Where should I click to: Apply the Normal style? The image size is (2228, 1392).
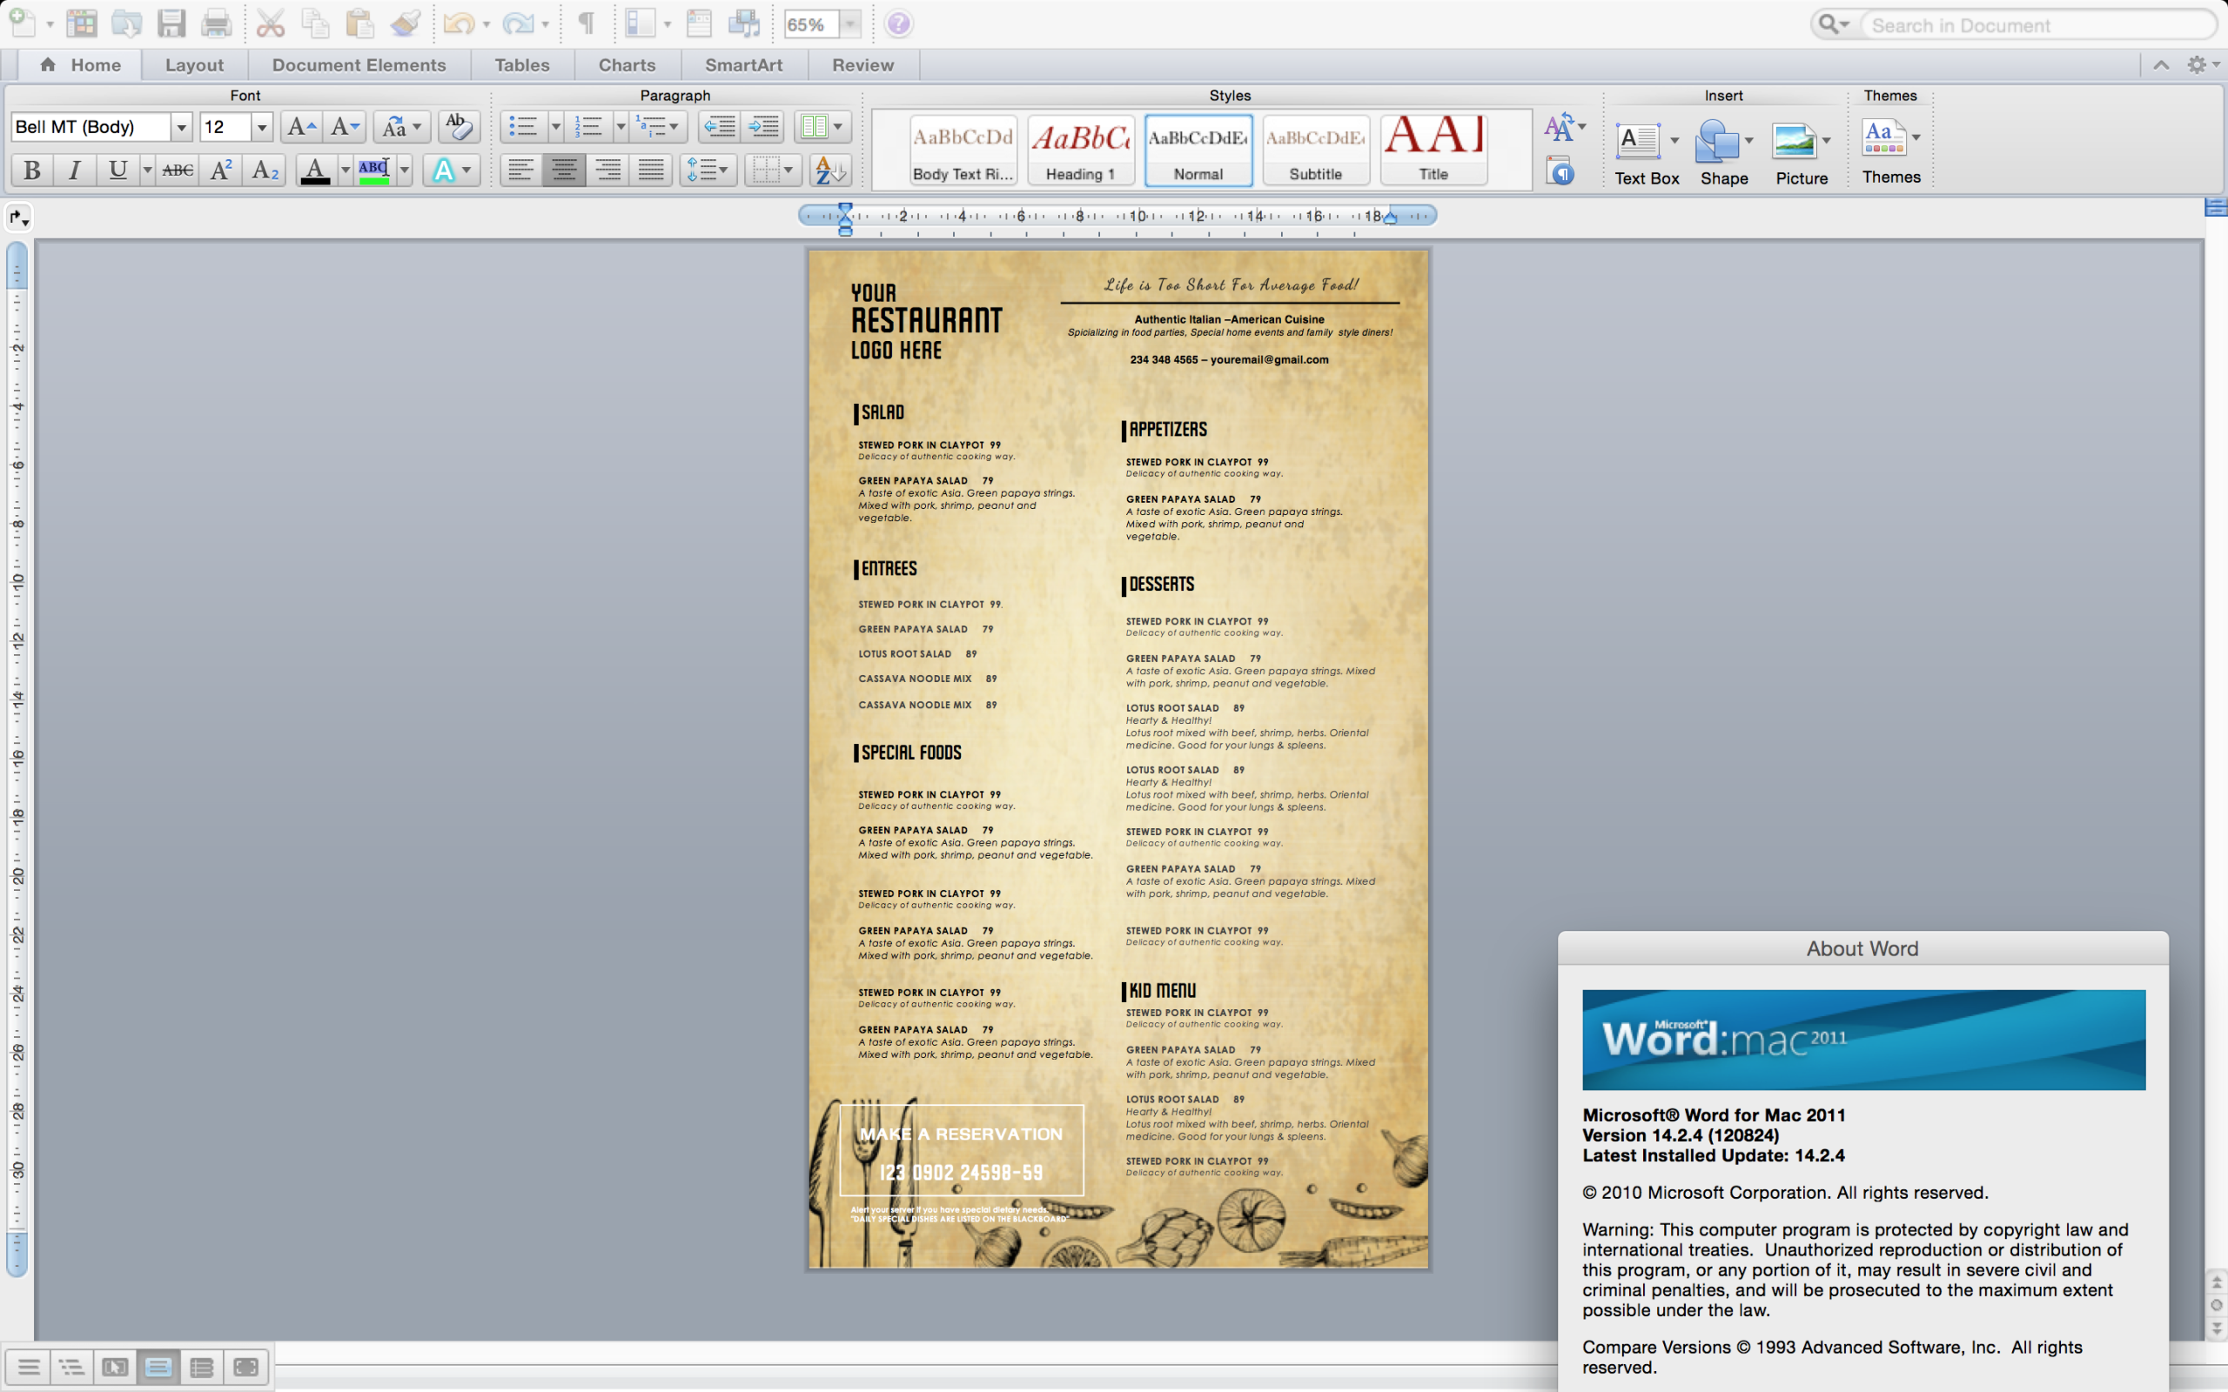(1198, 150)
